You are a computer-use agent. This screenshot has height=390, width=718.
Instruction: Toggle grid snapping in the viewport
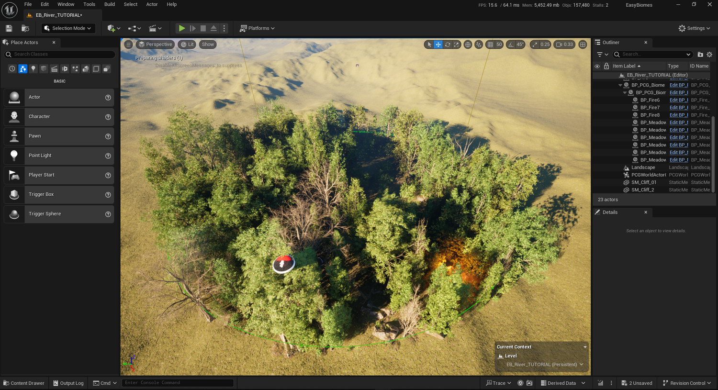coord(489,44)
